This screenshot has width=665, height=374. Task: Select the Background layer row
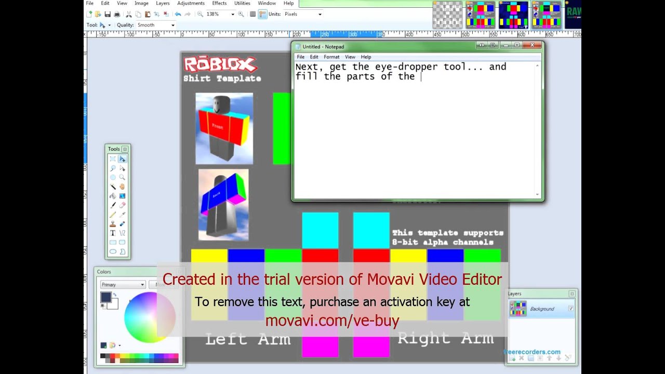pos(541,309)
